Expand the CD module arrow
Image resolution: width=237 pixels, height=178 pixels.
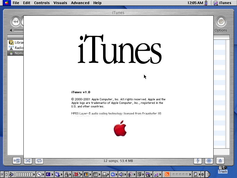43,174
